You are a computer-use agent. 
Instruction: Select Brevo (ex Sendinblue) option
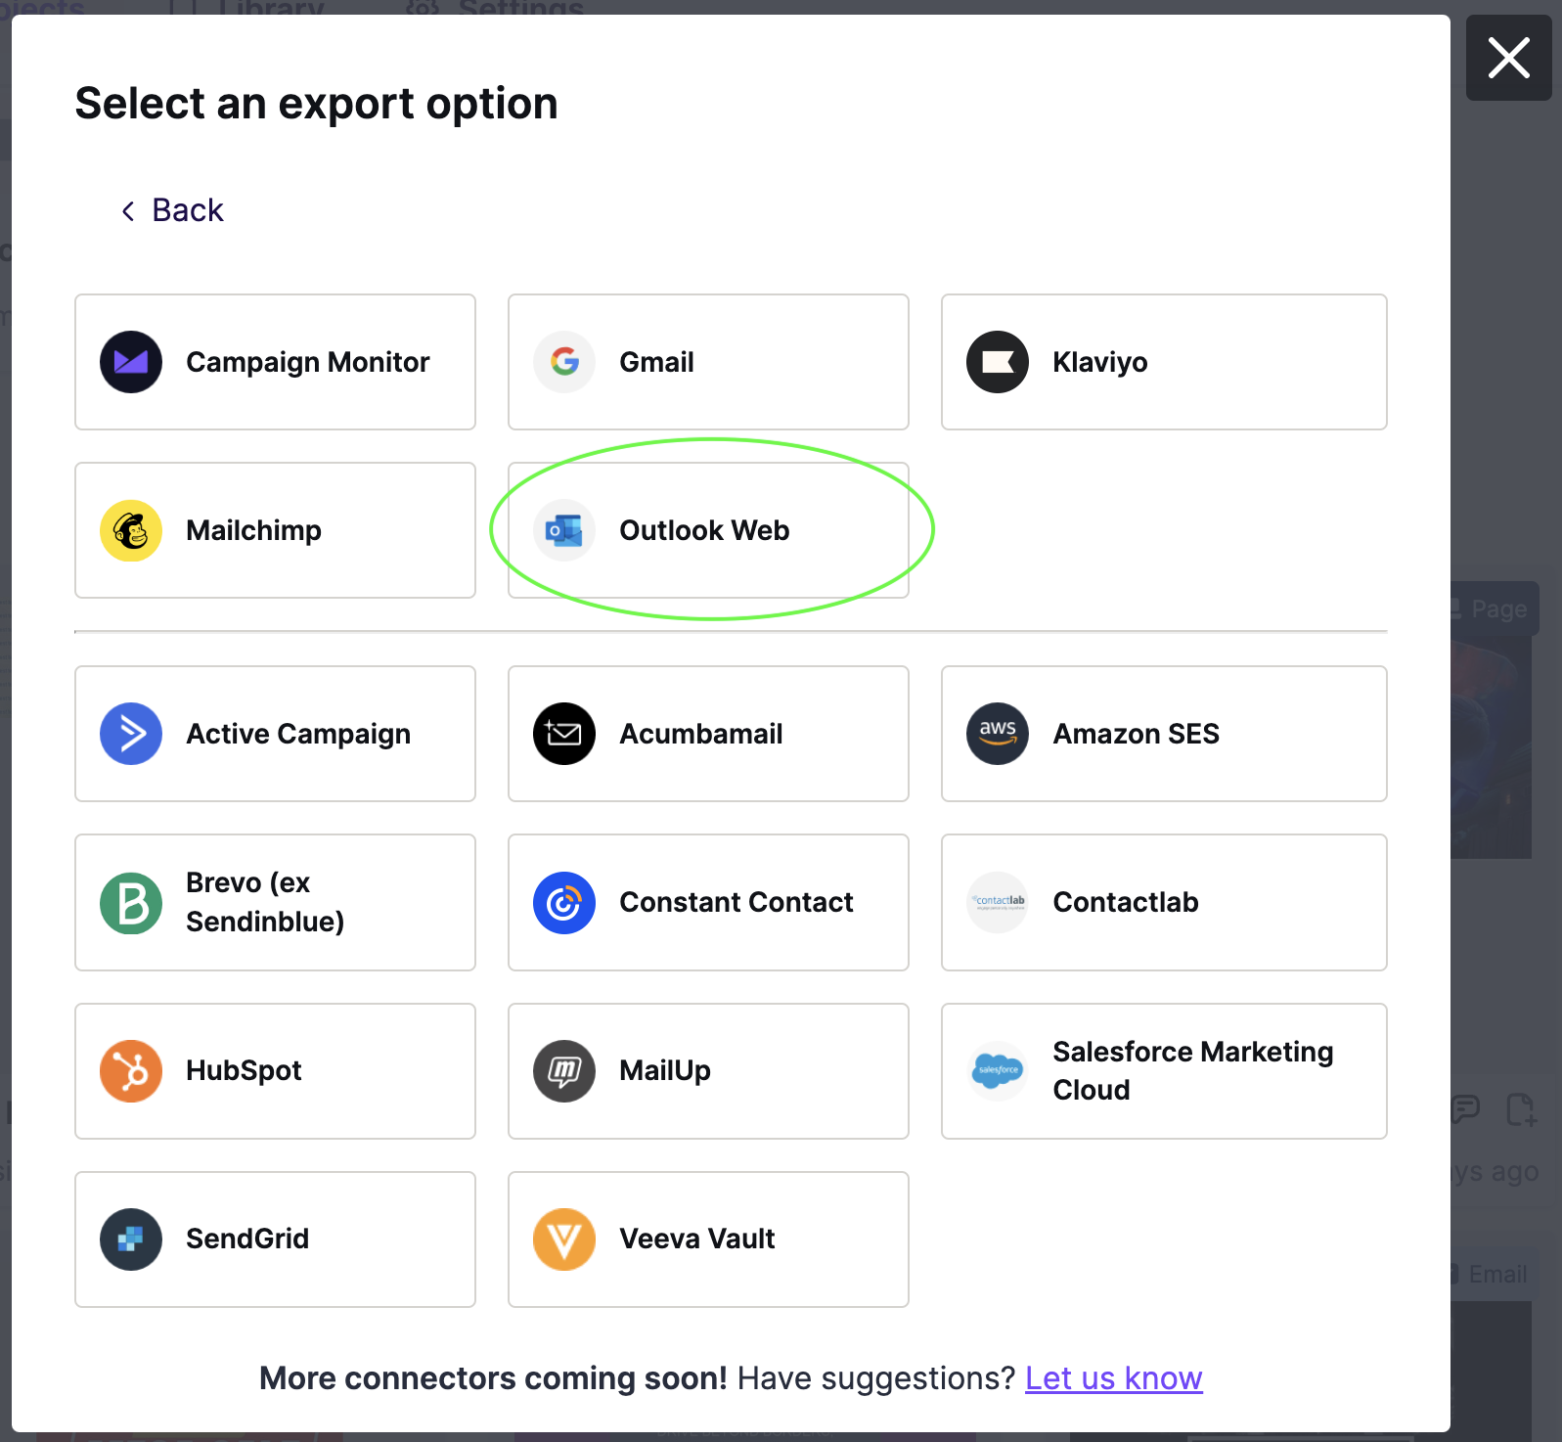click(x=275, y=902)
